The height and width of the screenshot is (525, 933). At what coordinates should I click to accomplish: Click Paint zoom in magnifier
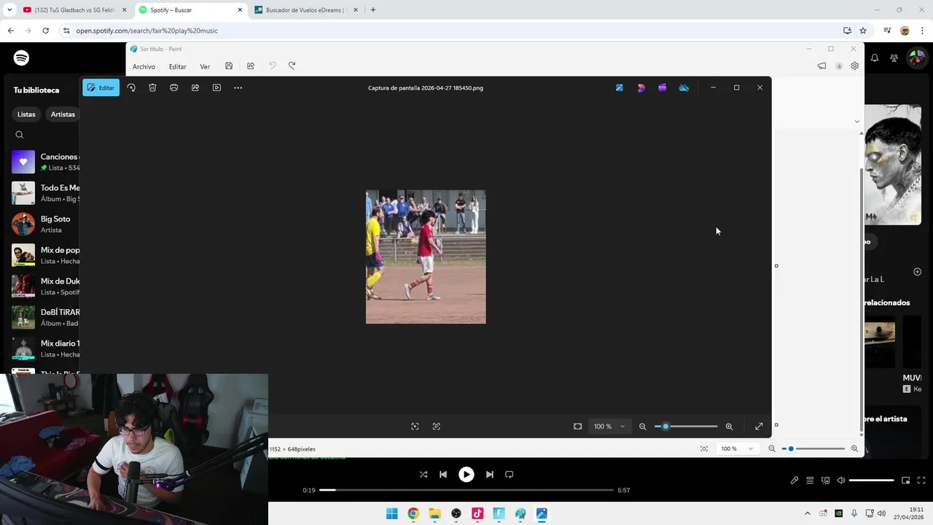pyautogui.click(x=854, y=448)
